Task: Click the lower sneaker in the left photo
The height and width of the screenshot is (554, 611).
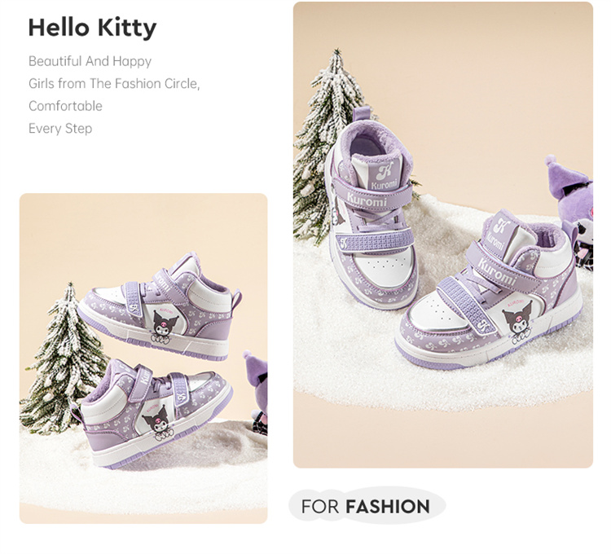Action: 155,411
